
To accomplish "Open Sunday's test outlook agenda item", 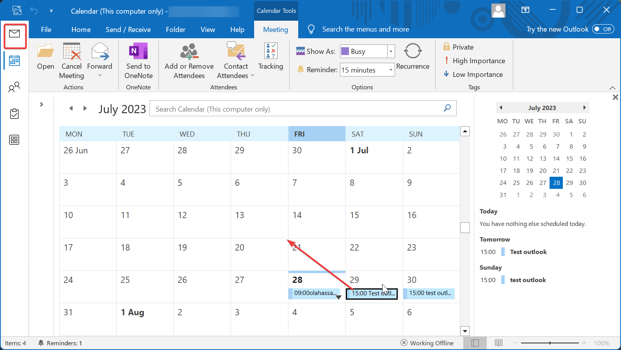I will point(528,280).
